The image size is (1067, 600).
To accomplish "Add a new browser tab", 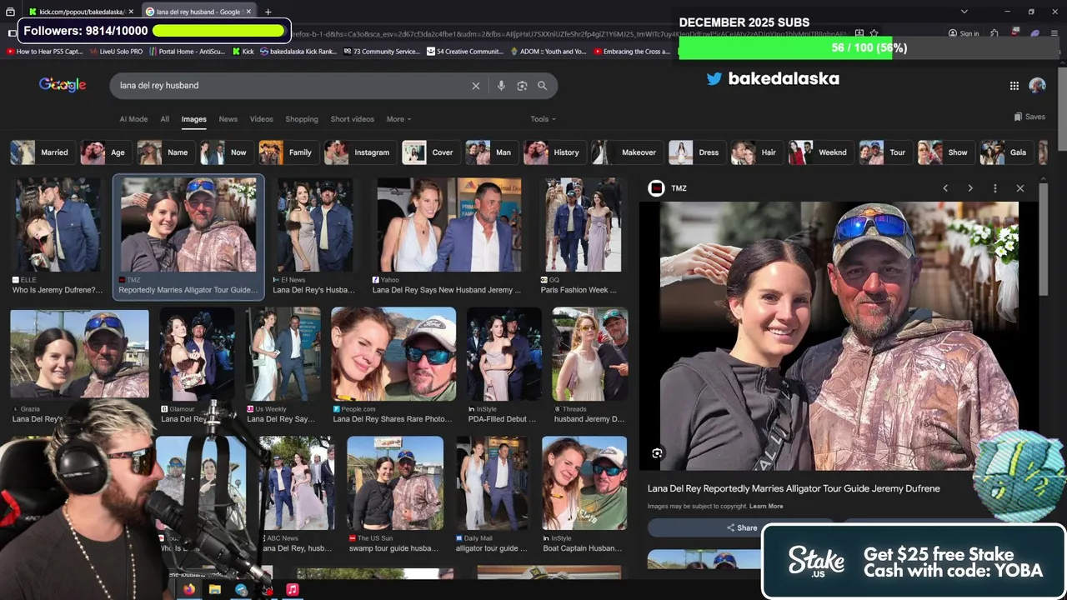I will click(268, 12).
